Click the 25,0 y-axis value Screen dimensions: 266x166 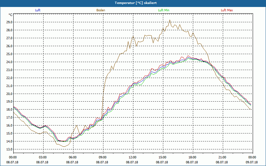9,54
